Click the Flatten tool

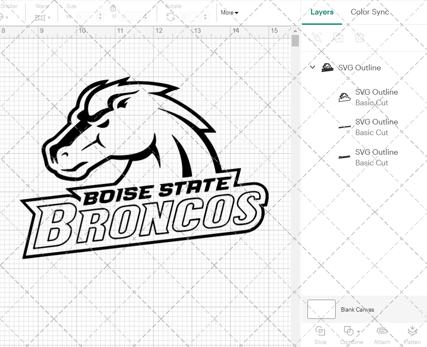(x=412, y=335)
